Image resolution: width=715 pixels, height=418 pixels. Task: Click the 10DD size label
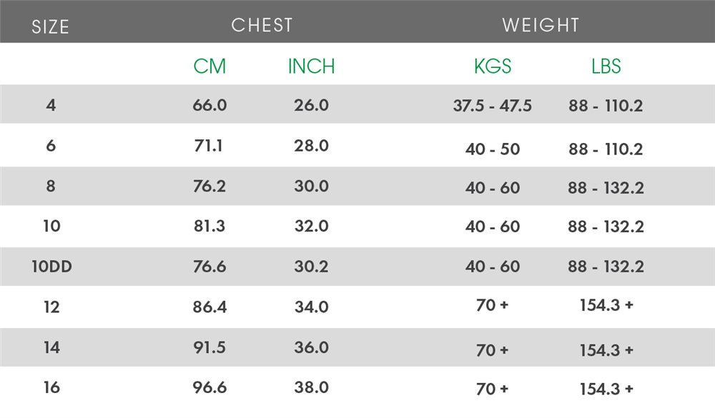[x=51, y=267]
